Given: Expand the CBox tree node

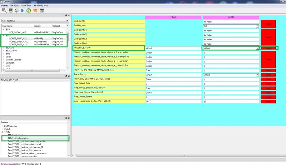Looking at the screenshot, I should point(4,57).
